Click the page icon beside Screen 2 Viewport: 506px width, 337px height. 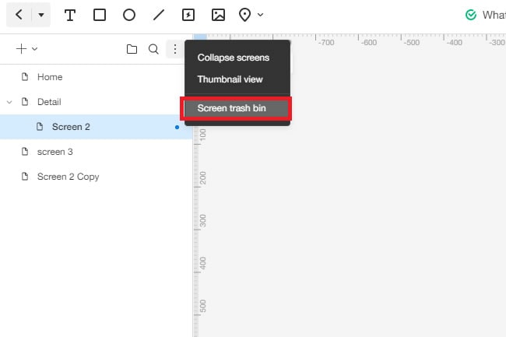40,127
